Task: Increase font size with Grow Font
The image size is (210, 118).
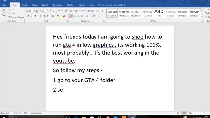Action: coord(51,11)
